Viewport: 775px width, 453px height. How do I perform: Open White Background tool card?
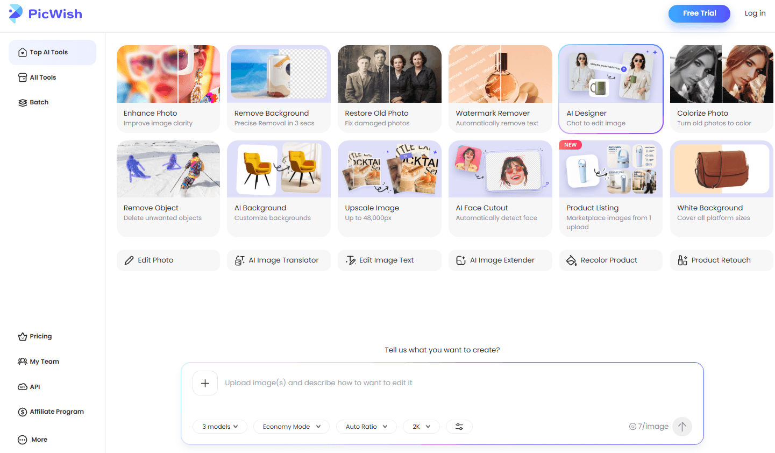[722, 188]
